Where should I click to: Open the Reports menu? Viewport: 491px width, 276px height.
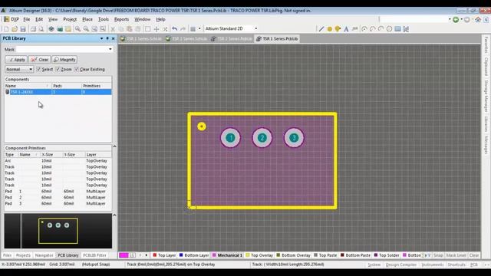121,19
